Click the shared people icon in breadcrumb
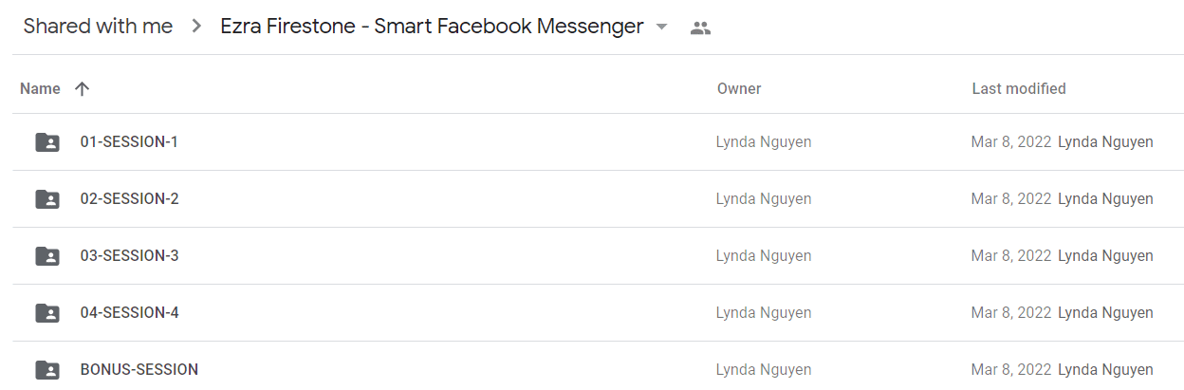1184x390 pixels. click(701, 28)
